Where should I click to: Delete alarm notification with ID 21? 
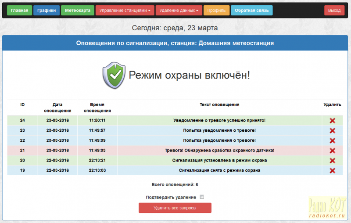[332, 151]
